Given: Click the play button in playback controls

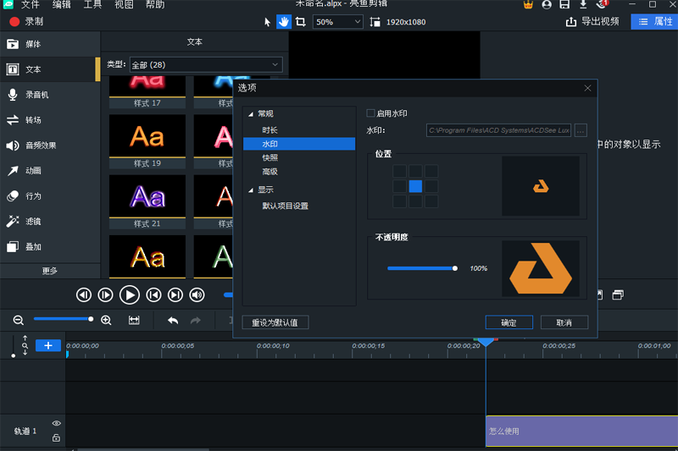Looking at the screenshot, I should point(129,294).
